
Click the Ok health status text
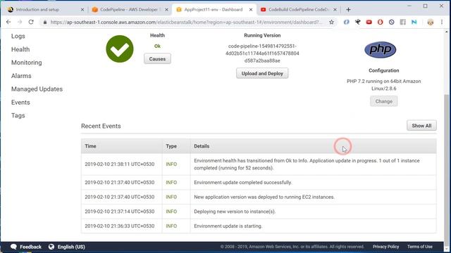click(157, 46)
